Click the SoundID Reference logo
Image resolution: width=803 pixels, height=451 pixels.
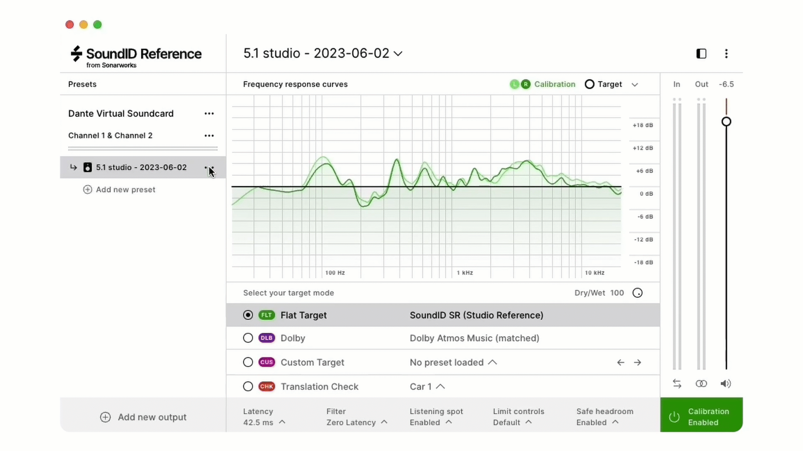[136, 56]
